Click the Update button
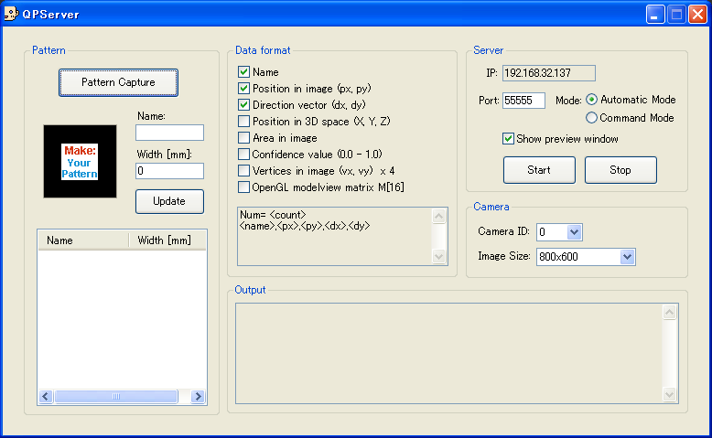 click(169, 201)
